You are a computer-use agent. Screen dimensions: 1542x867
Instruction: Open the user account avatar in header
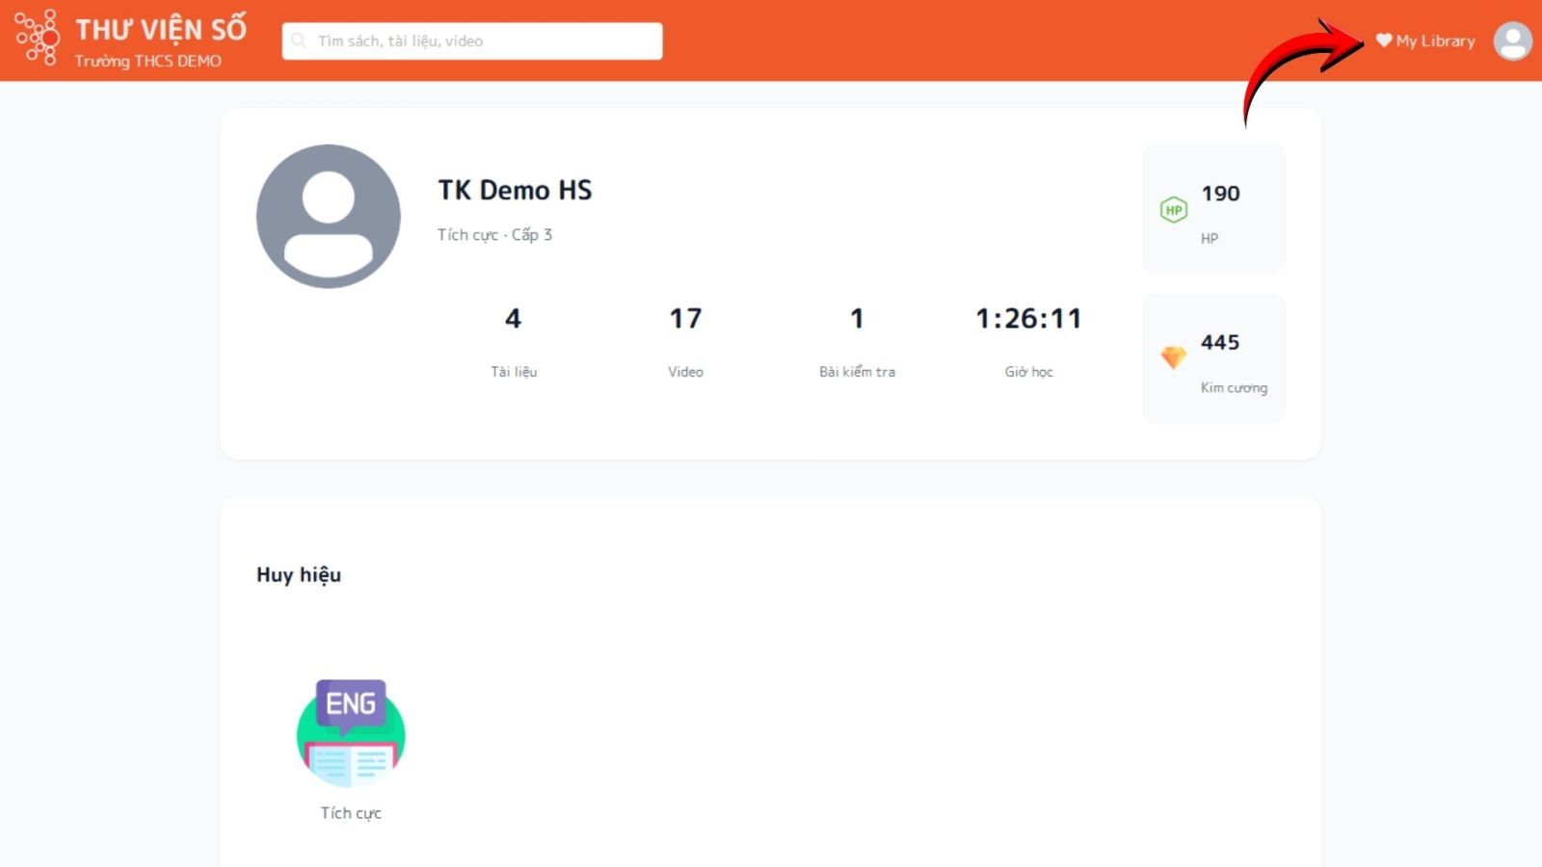[x=1512, y=40]
